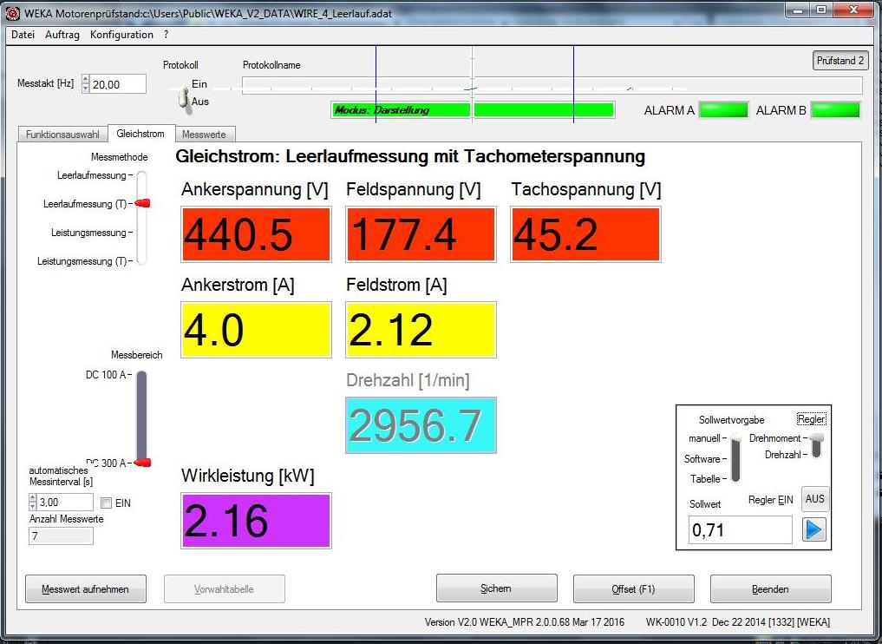Open the Konfiguration menu

pos(121,35)
